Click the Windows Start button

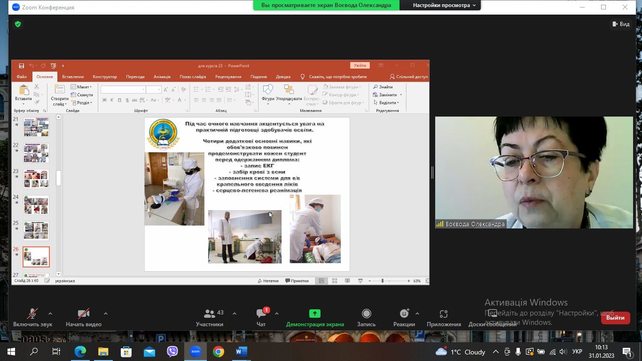pos(11,351)
